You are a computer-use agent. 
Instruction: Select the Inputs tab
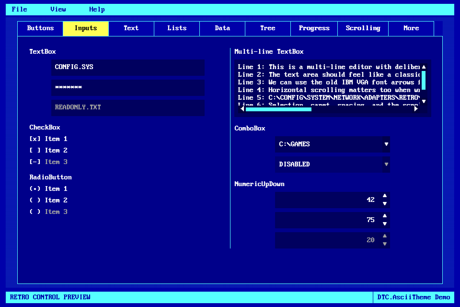coord(86,28)
